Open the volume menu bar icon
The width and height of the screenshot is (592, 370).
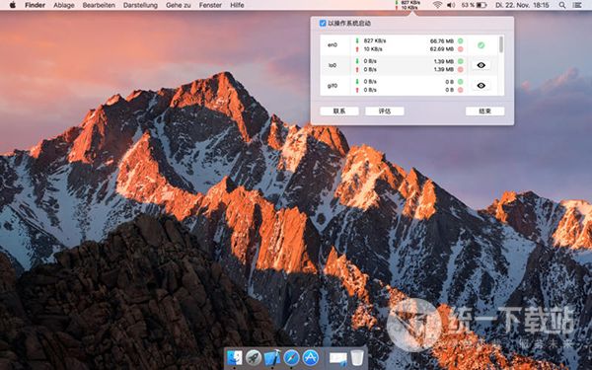tap(451, 5)
